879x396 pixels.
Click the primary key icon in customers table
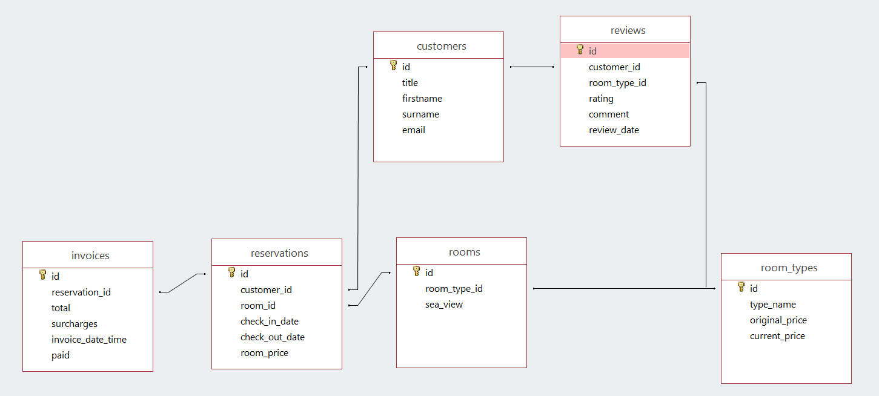point(393,66)
